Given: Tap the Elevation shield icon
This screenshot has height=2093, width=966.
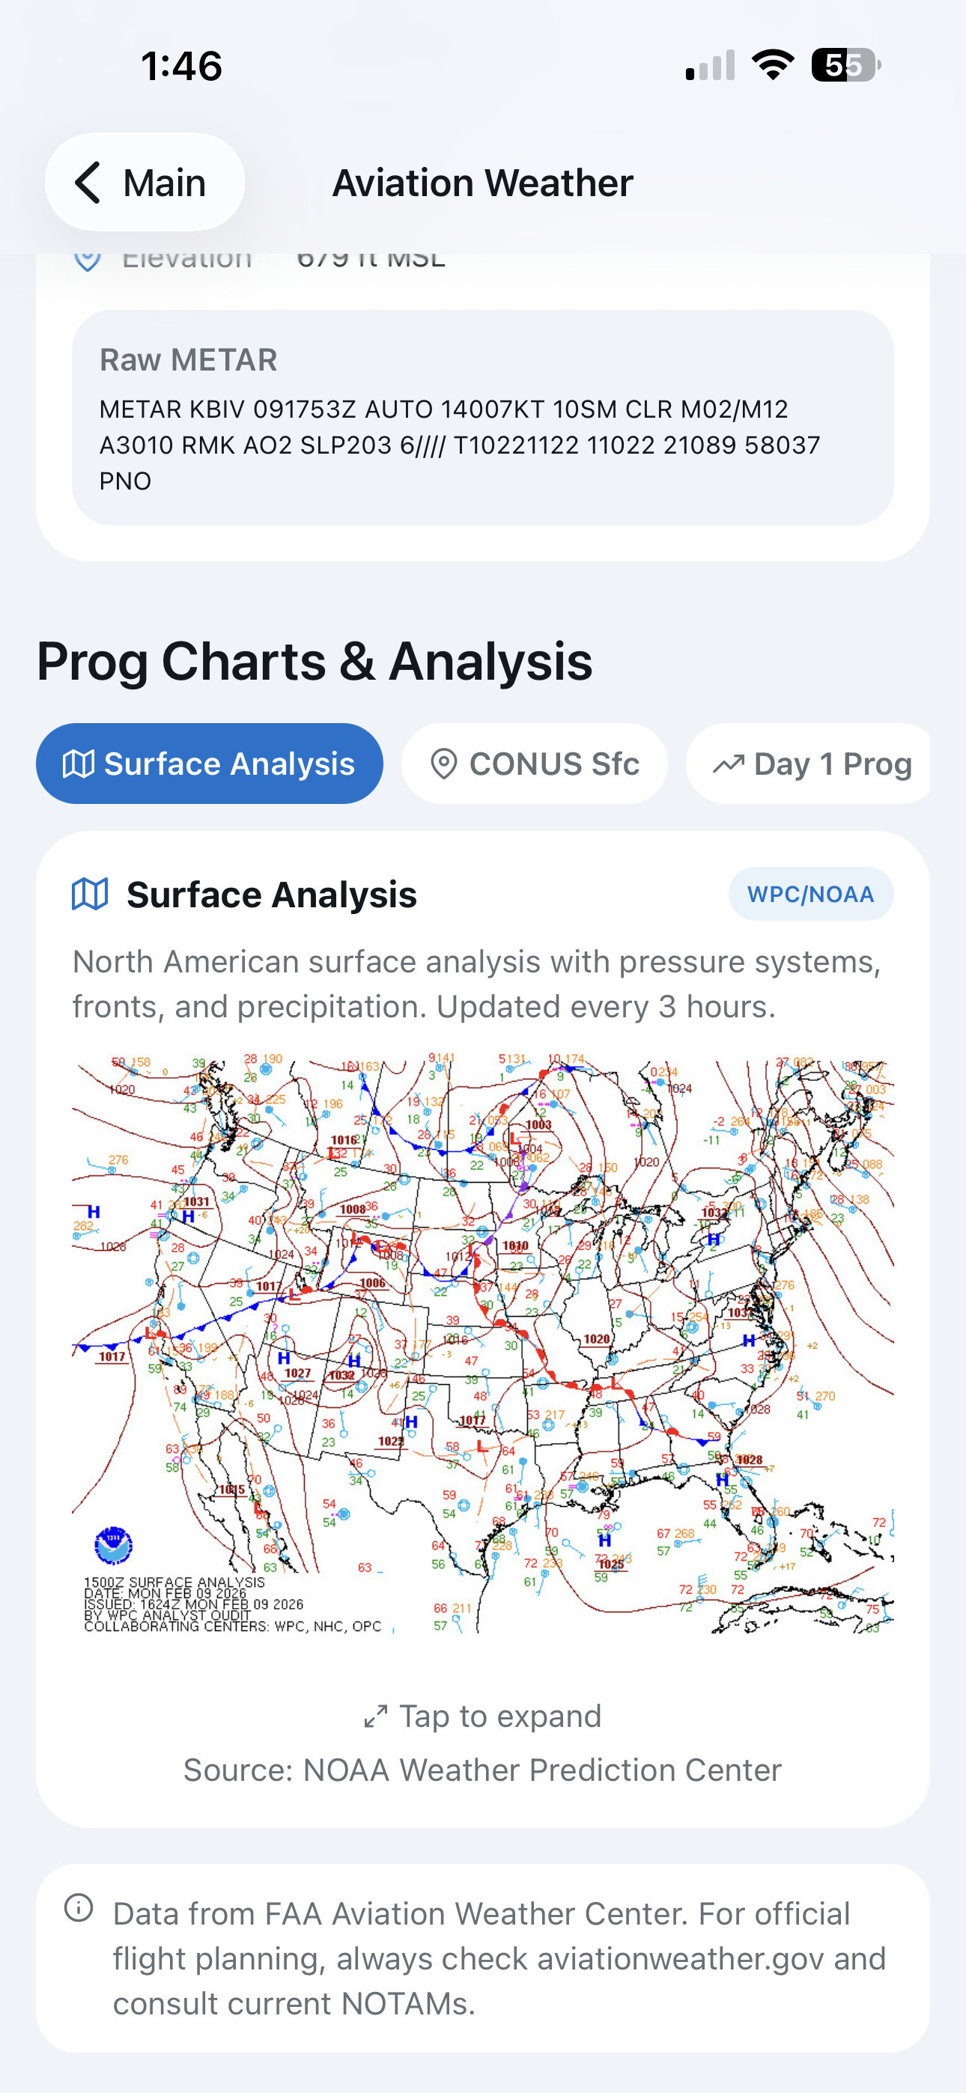Looking at the screenshot, I should (x=86, y=258).
